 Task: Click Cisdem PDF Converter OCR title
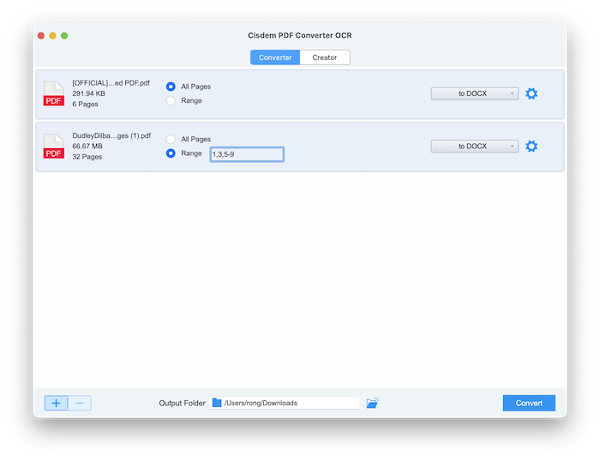[300, 35]
